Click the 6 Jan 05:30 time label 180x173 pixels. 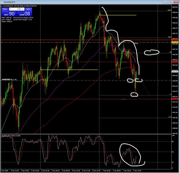point(56,171)
